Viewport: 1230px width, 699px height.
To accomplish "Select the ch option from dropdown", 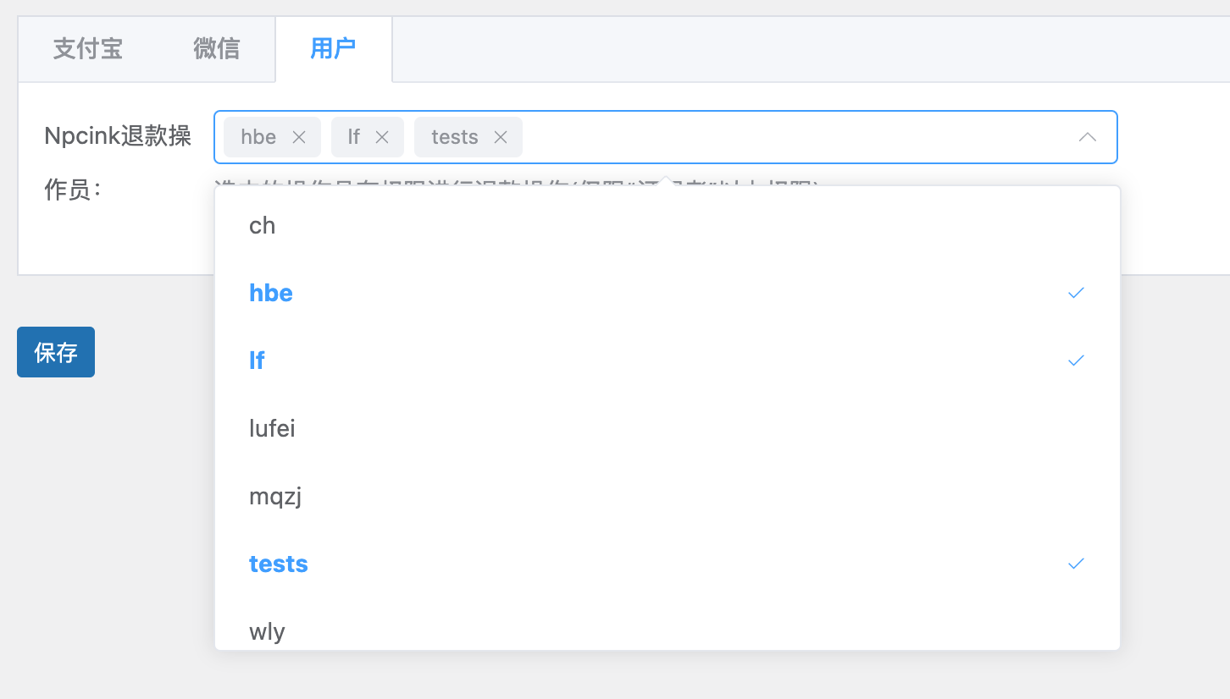I will point(263,225).
